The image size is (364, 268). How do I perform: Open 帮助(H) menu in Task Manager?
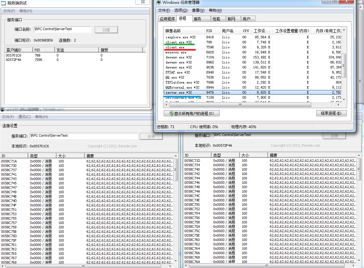(x=215, y=10)
